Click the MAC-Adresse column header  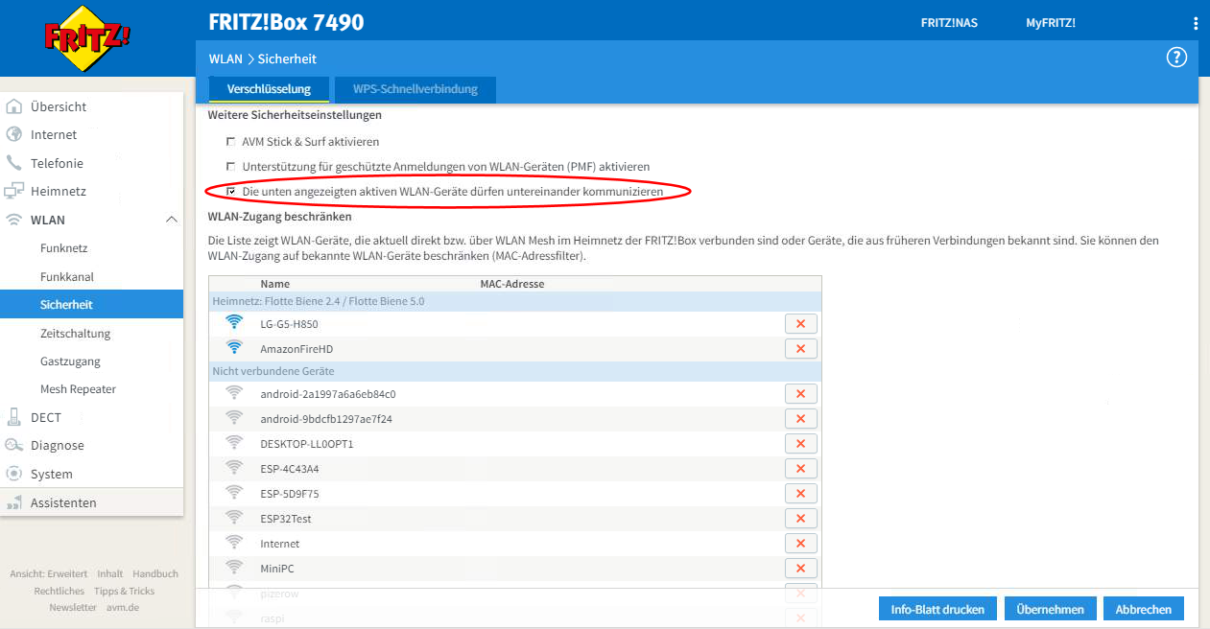tap(512, 284)
